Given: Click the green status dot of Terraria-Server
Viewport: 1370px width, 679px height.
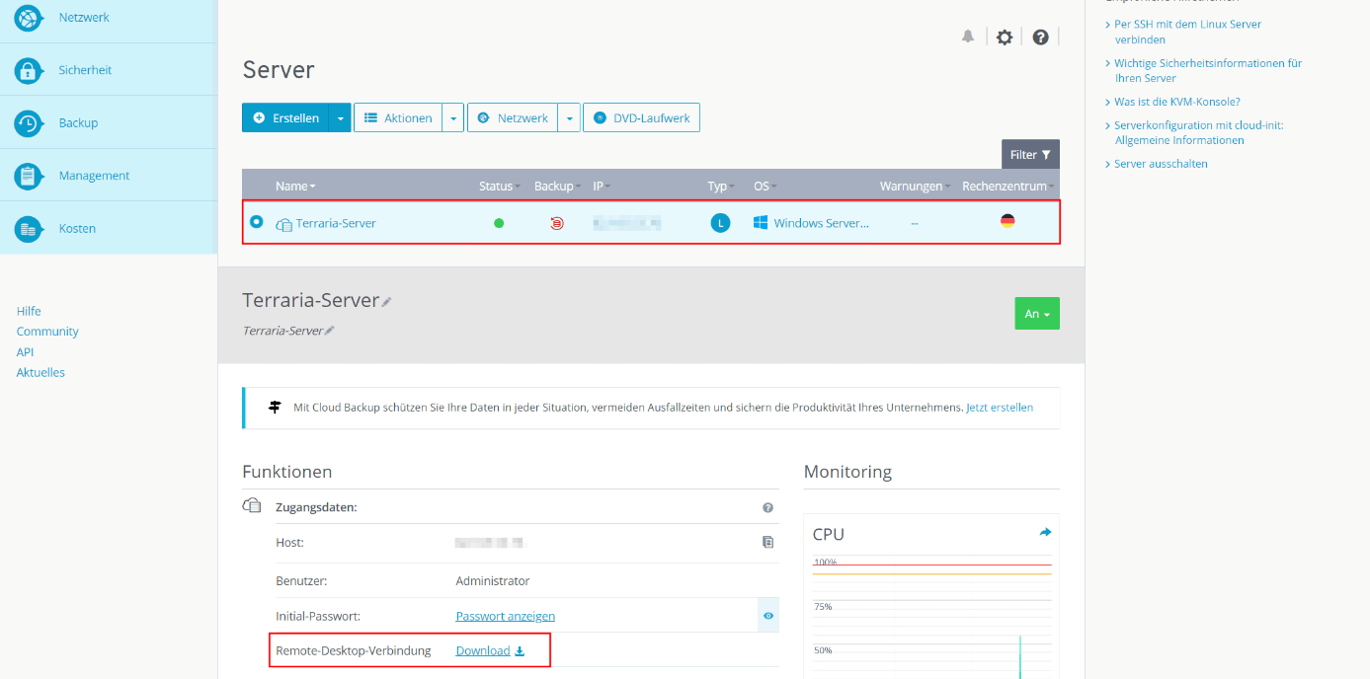Looking at the screenshot, I should click(499, 223).
